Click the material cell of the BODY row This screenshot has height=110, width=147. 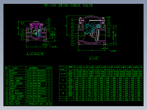(36, 71)
